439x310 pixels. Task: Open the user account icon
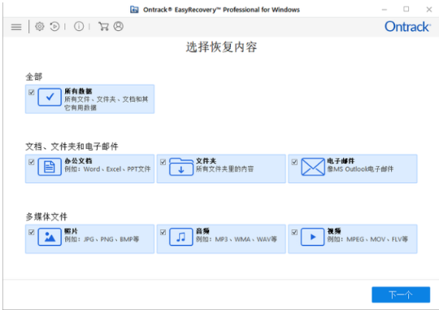coord(118,26)
